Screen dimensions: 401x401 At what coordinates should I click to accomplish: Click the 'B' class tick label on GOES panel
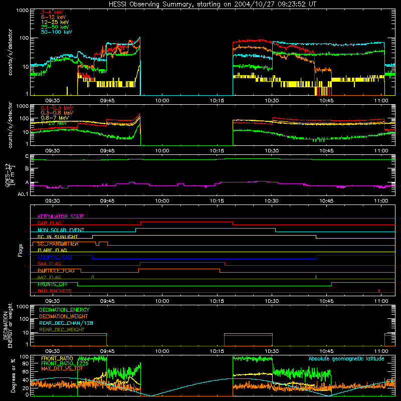27,169
